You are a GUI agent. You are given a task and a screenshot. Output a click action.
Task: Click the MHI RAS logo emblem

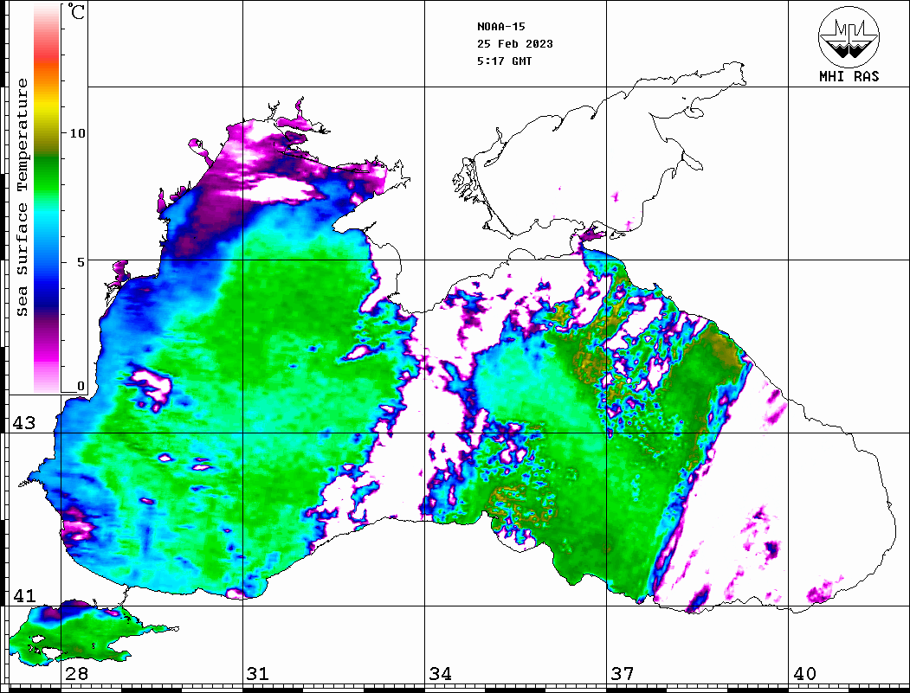click(x=849, y=36)
